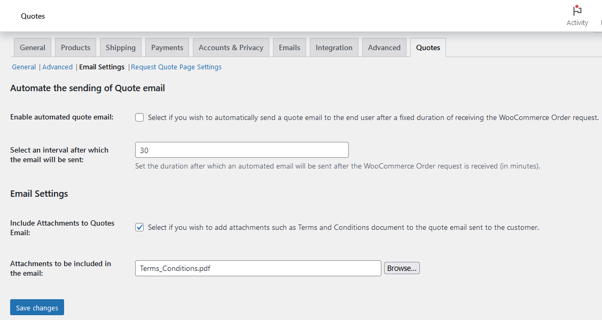Click the Save changes button
The height and width of the screenshot is (320, 602).
pyautogui.click(x=37, y=308)
